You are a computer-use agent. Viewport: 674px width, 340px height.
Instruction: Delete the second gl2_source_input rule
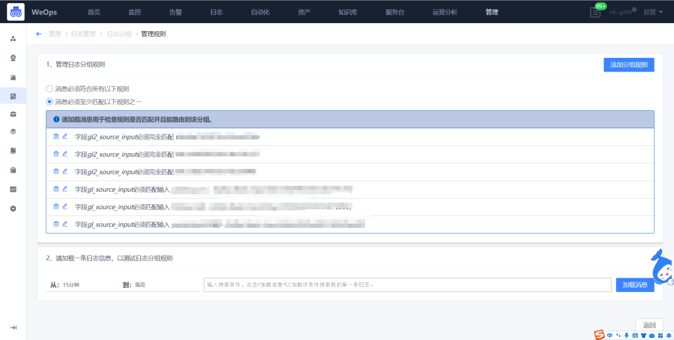pos(56,154)
